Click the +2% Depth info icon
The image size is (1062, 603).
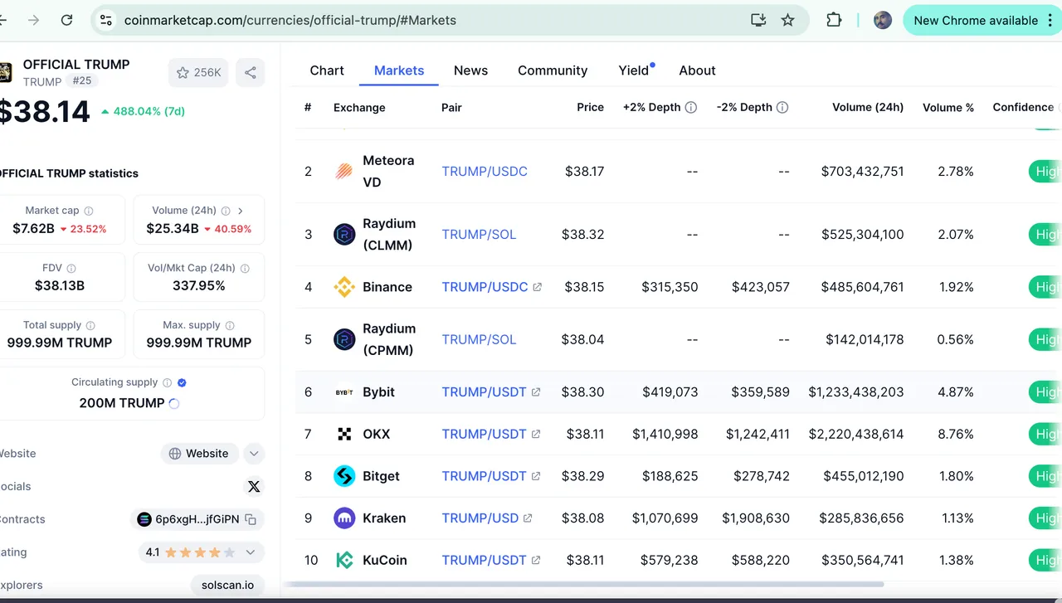[691, 107]
